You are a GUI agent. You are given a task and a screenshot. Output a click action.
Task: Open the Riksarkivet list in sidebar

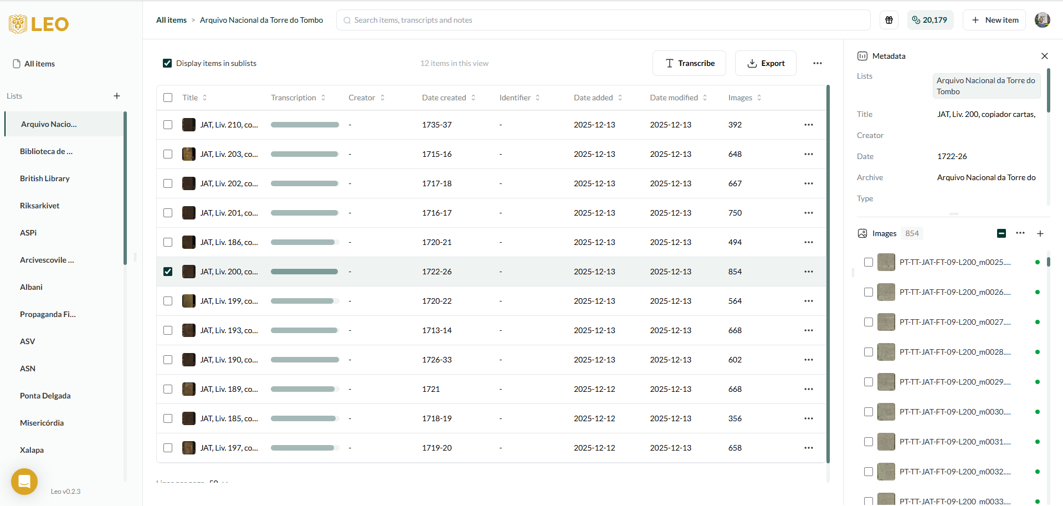[x=40, y=206]
